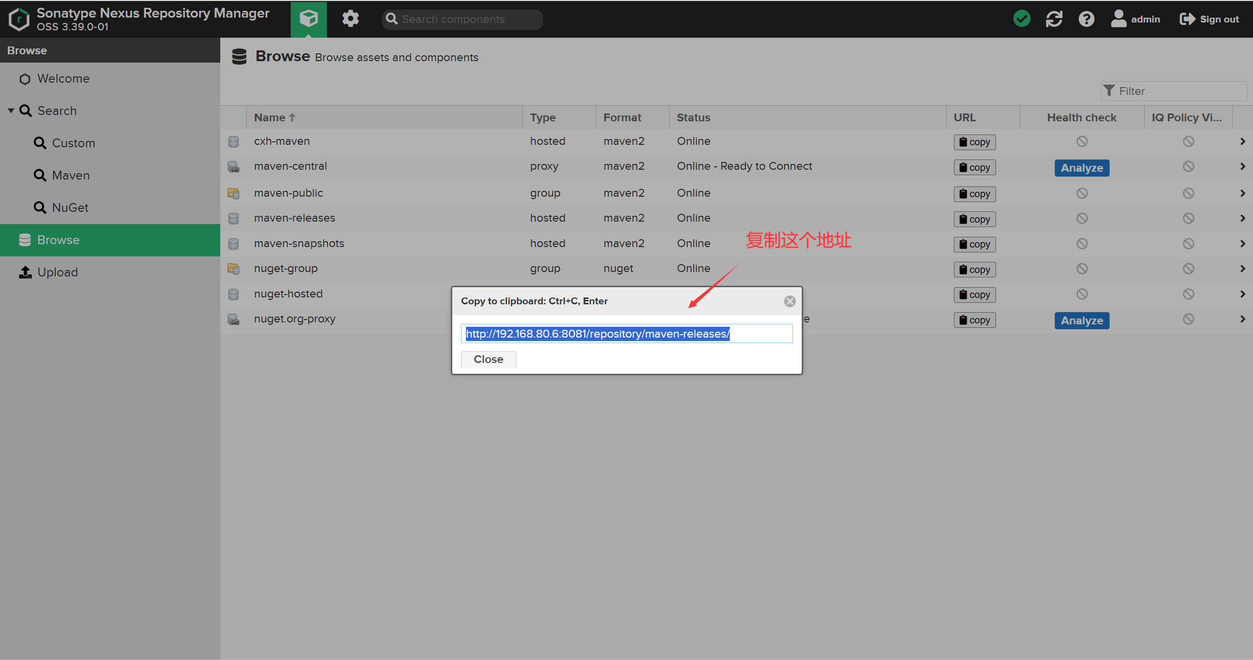This screenshot has width=1253, height=660.
Task: Click the refresh icon in top bar
Action: tap(1054, 19)
